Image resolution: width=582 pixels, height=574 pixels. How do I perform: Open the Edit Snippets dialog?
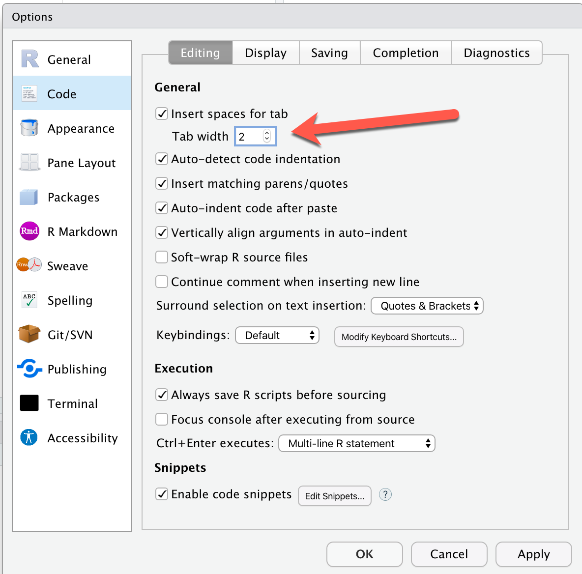pyautogui.click(x=334, y=496)
